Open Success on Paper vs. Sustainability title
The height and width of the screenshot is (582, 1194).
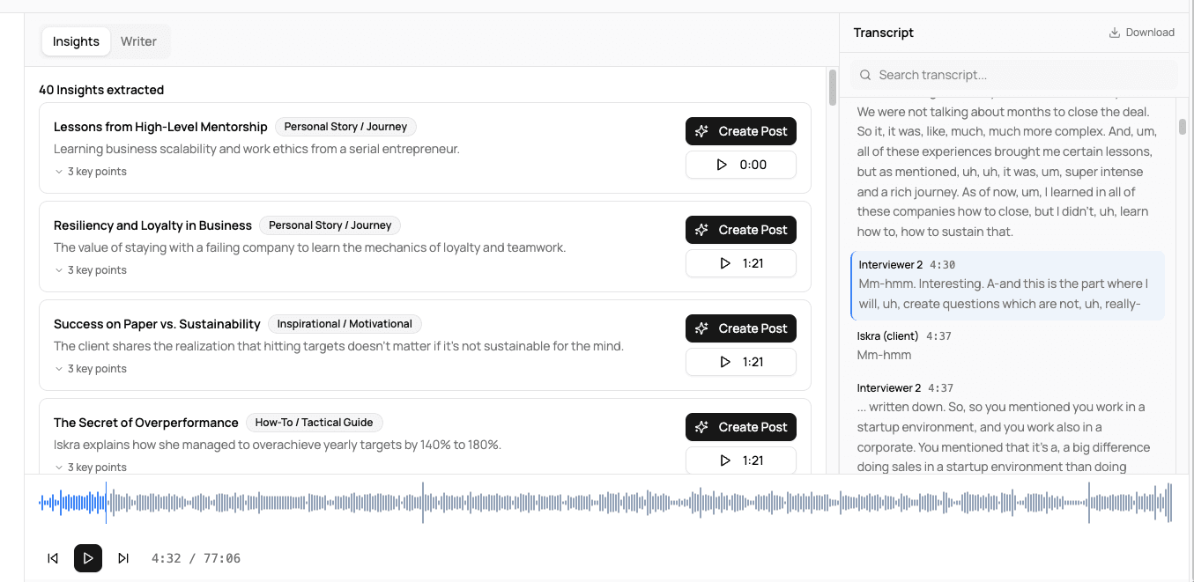click(x=157, y=324)
